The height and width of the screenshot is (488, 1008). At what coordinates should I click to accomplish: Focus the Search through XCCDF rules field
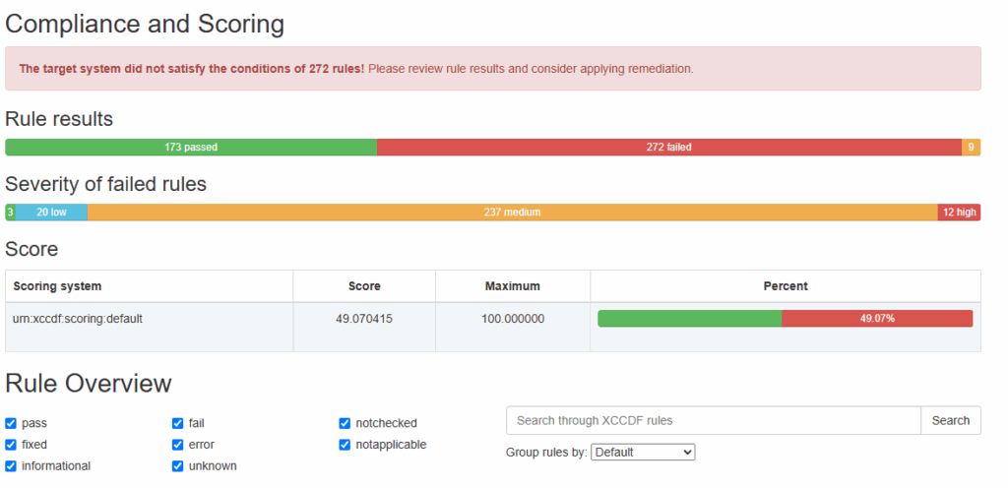point(713,420)
